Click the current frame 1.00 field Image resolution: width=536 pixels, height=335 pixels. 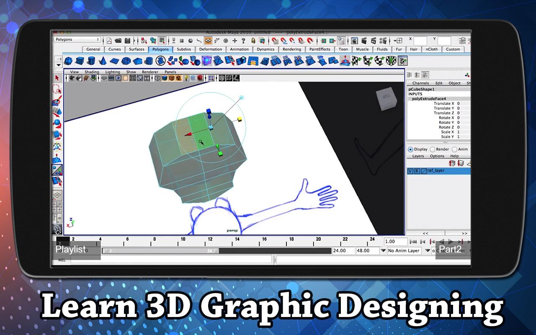(396, 242)
